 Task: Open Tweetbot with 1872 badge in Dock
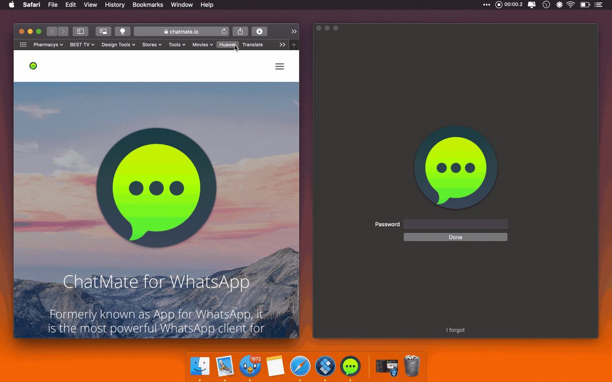coord(250,366)
